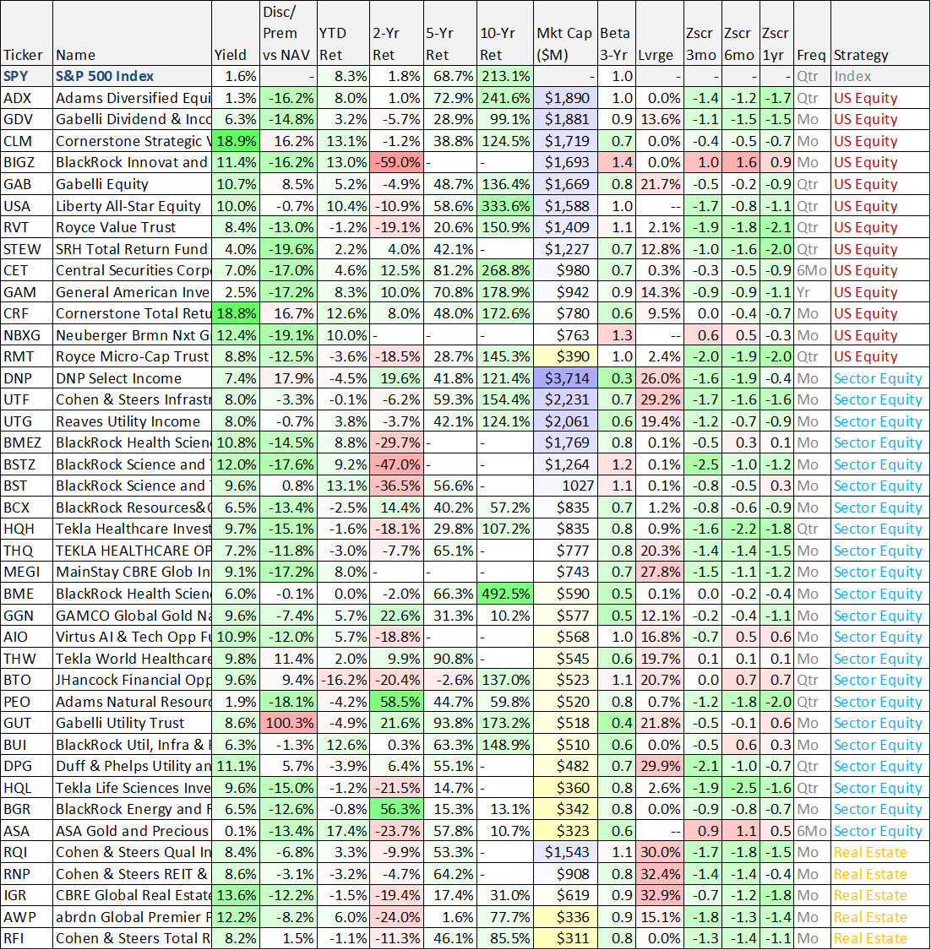Select RFI market cap $311
The height and width of the screenshot is (950, 931).
pos(565,938)
